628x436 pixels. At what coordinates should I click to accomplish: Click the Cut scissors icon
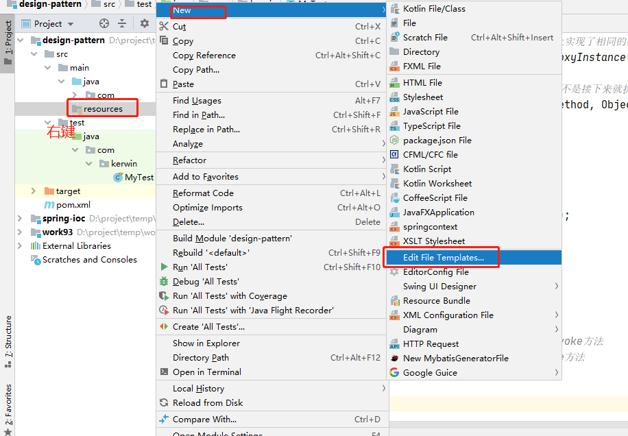pos(164,27)
